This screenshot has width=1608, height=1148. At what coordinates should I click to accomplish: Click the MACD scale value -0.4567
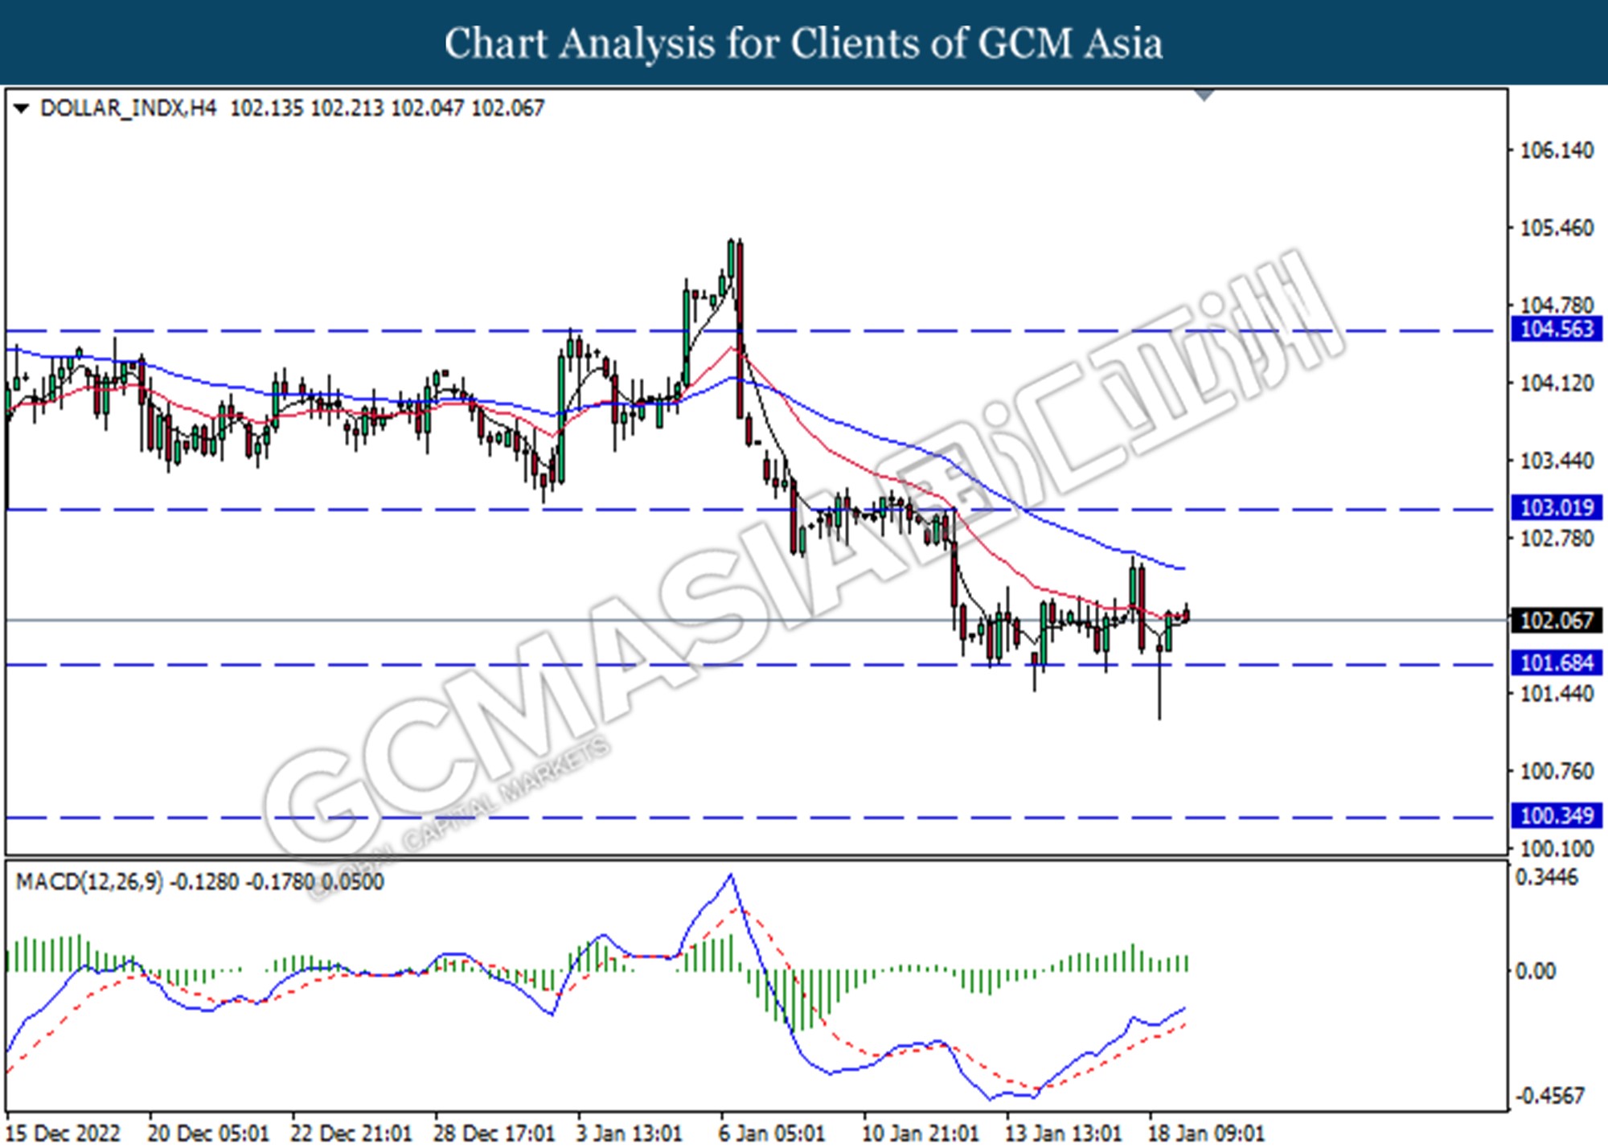point(1549,1096)
